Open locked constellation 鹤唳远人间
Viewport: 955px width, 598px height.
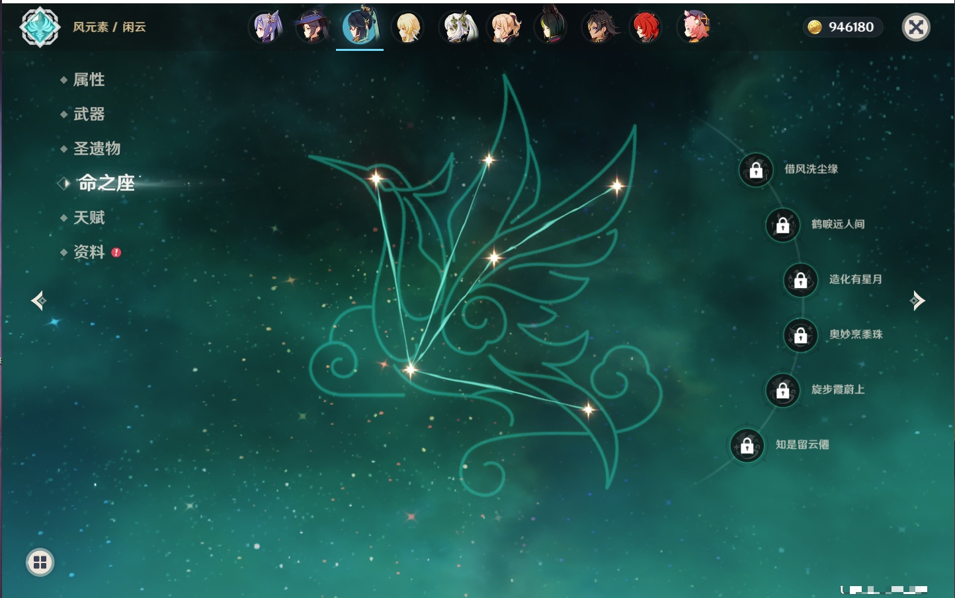tap(783, 225)
